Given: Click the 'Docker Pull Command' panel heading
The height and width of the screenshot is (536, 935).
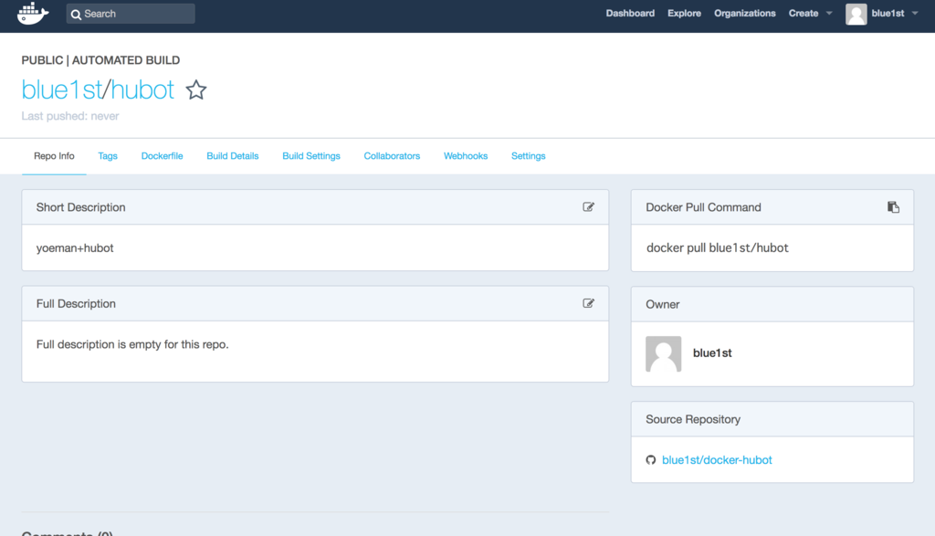Looking at the screenshot, I should pos(704,207).
